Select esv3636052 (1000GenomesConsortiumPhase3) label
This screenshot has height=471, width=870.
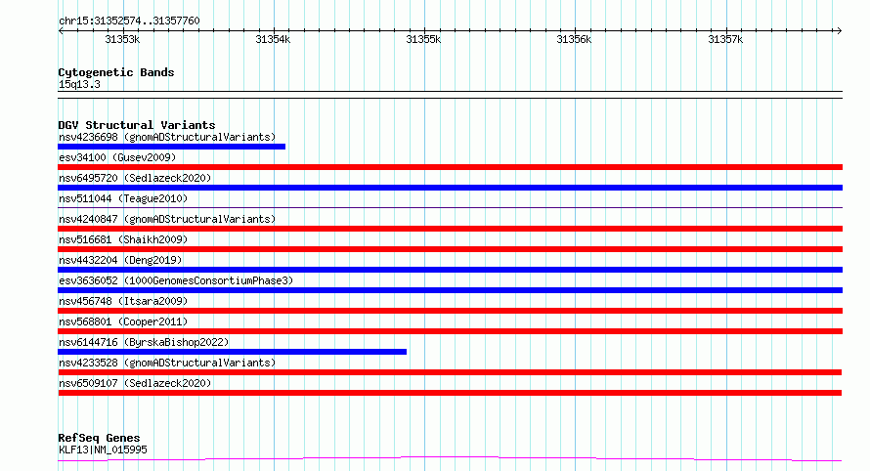(176, 280)
